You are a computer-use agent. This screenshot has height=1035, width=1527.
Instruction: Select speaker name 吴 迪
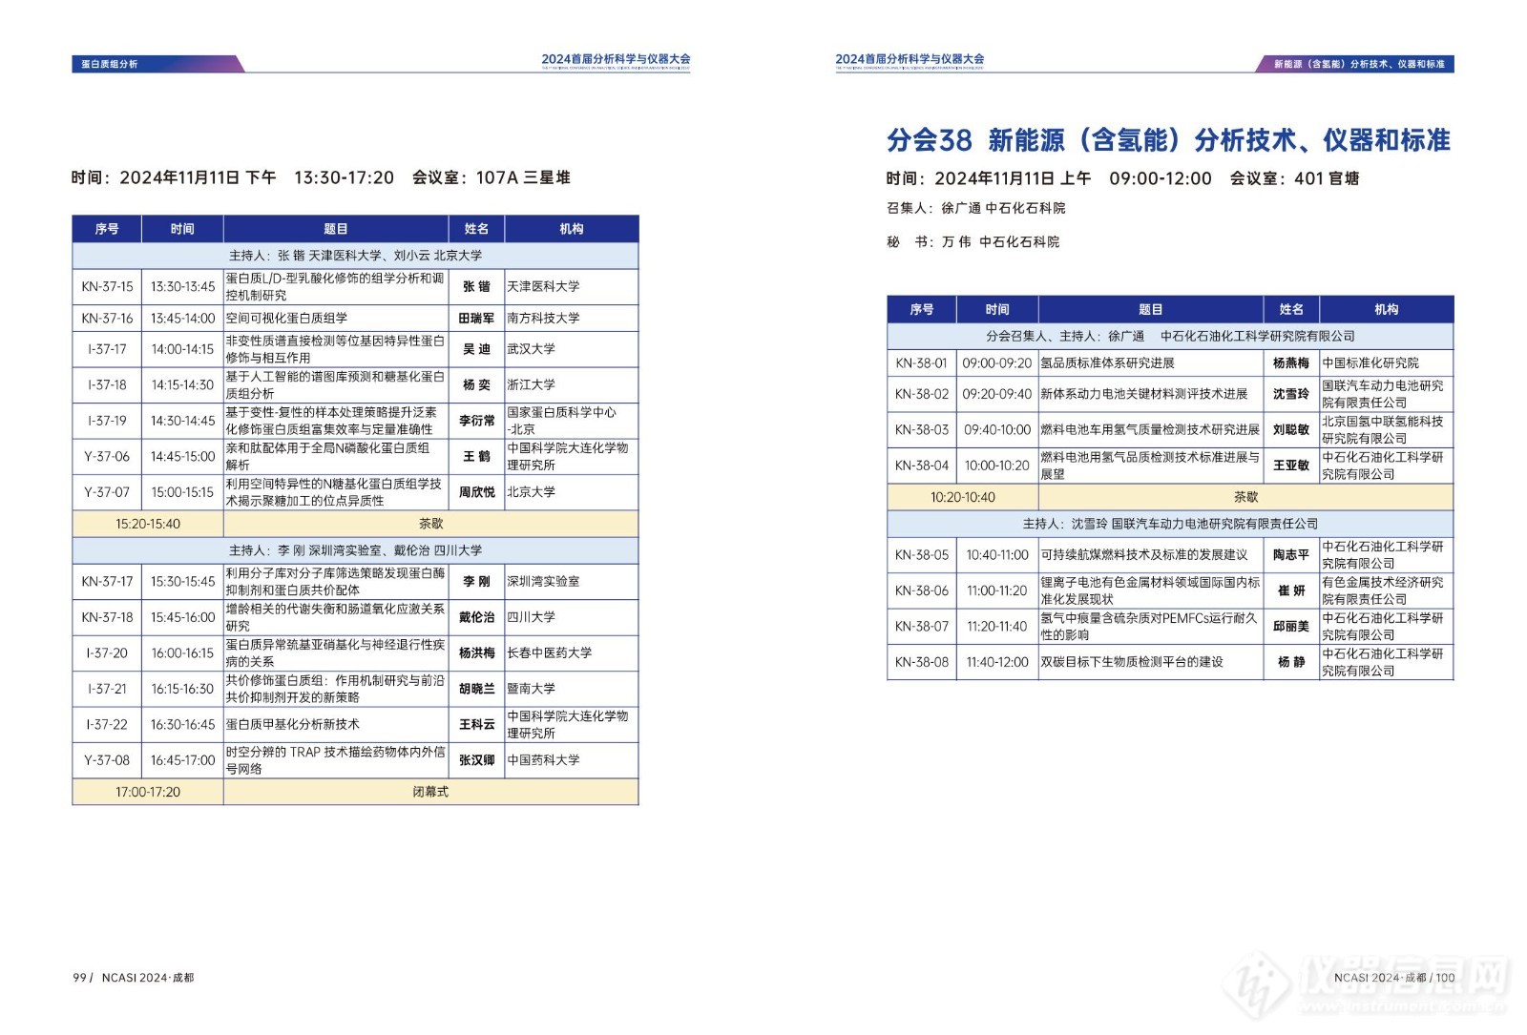point(476,349)
